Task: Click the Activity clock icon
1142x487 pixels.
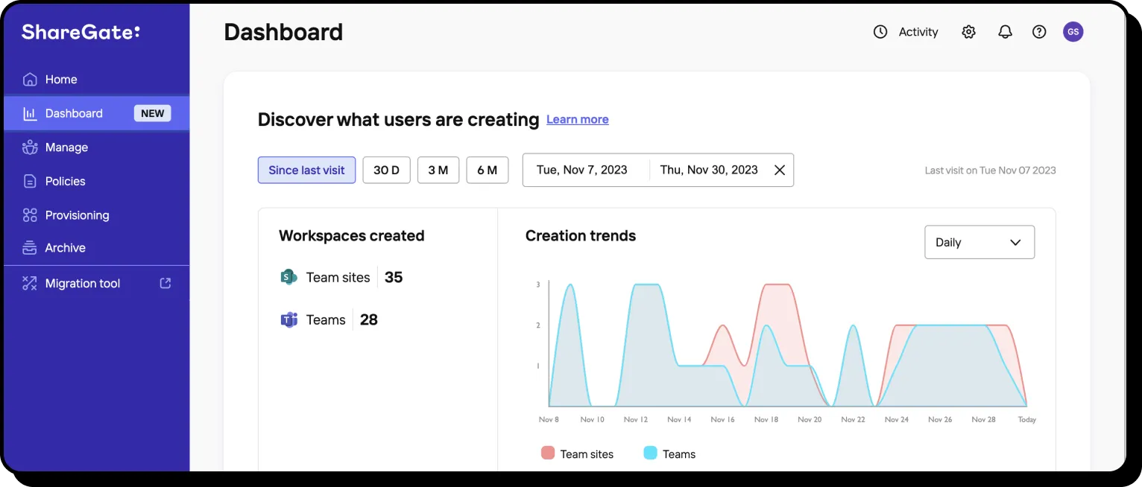Action: click(880, 32)
